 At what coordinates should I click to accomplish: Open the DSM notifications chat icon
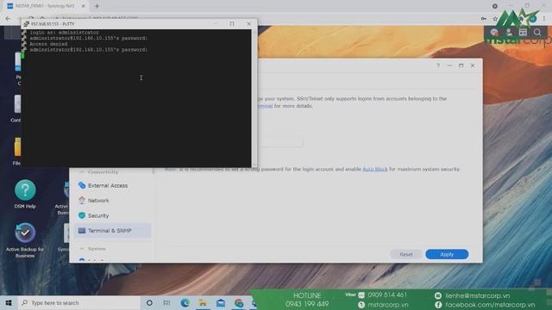point(494,33)
